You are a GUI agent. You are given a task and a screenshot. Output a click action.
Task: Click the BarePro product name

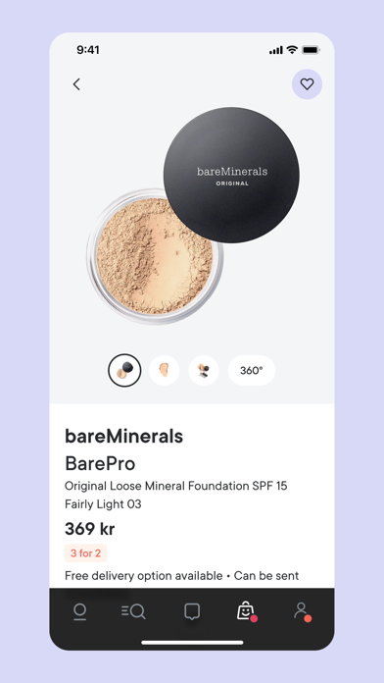point(100,463)
